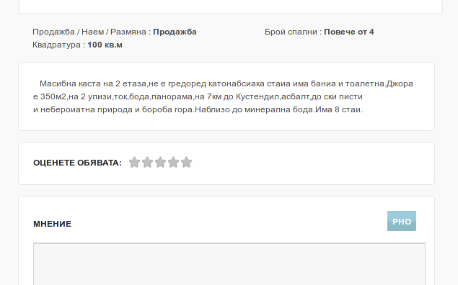
Task: Click the ОЦЕНЕТЕ ОБЯВАТА label
Action: click(77, 163)
